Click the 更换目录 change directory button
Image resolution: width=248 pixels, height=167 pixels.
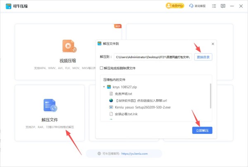pyautogui.click(x=203, y=57)
